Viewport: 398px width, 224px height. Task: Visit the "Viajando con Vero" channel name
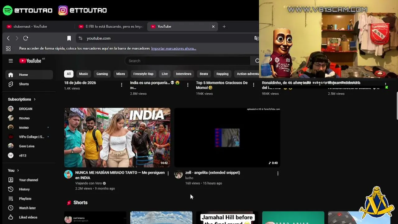(89, 183)
